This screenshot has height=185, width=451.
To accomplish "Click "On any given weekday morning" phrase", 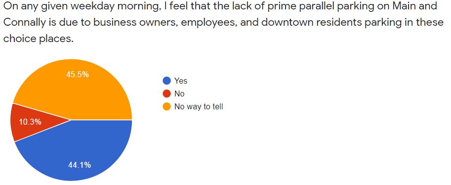I will 80,7.
